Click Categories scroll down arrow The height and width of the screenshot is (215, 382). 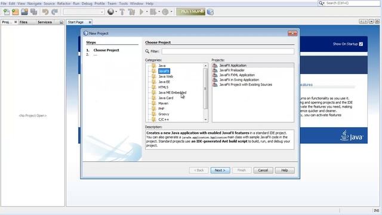pos(205,119)
